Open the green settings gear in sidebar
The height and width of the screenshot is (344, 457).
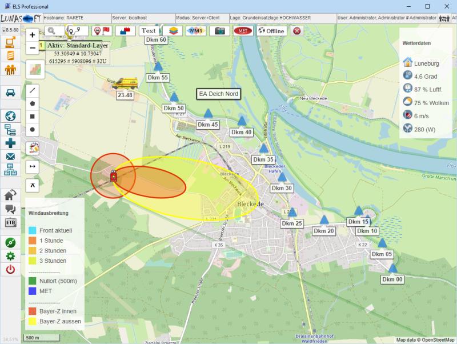point(10,256)
